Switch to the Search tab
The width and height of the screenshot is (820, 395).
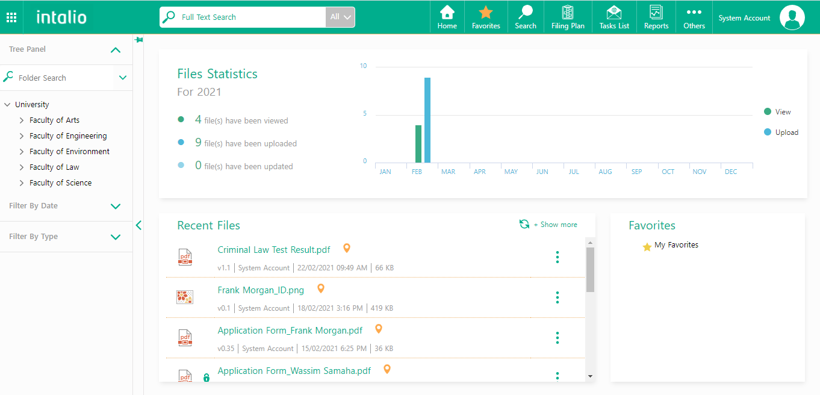pyautogui.click(x=525, y=16)
